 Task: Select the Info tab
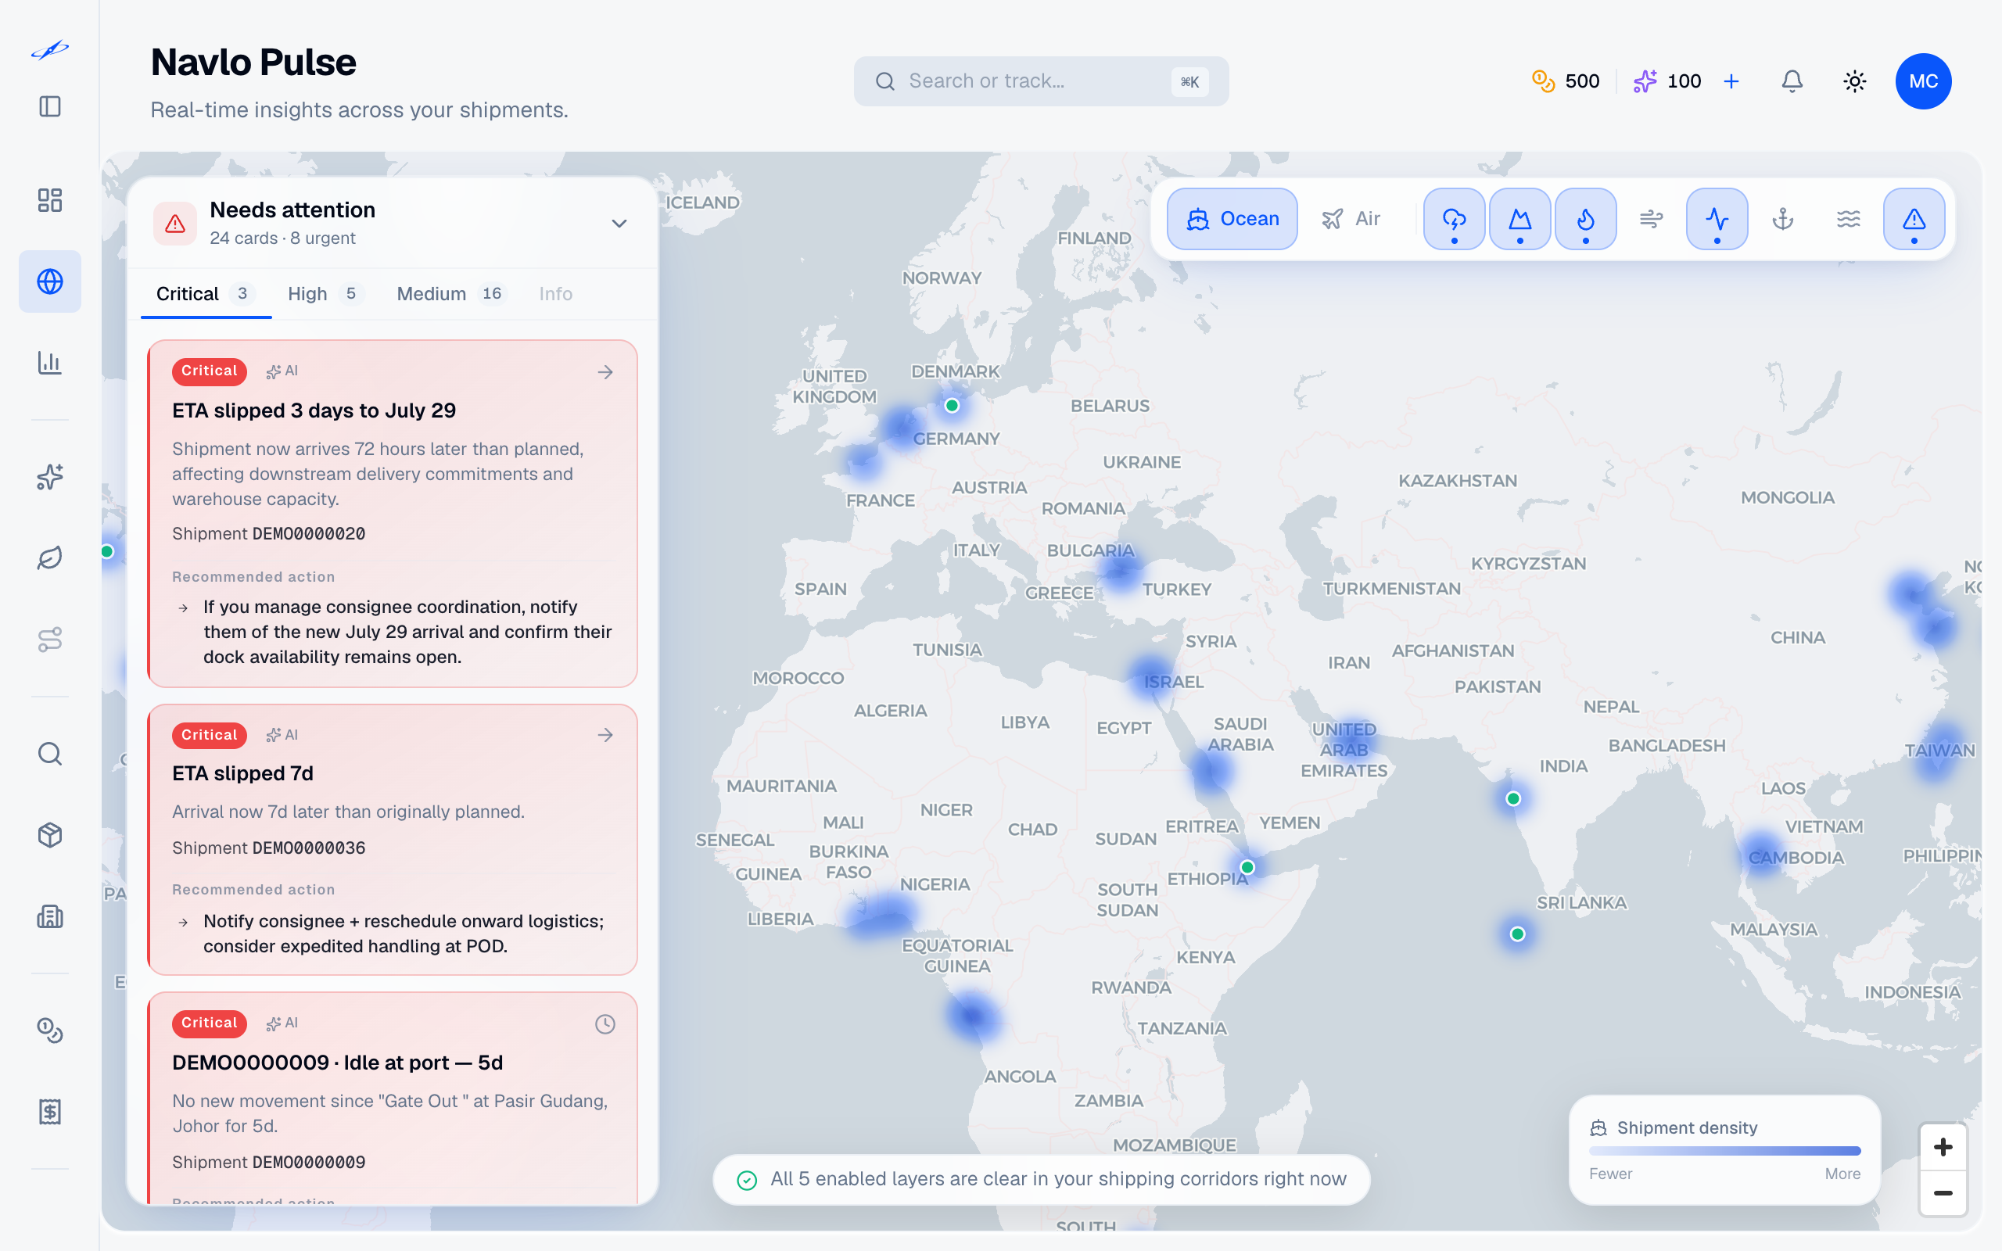[555, 294]
